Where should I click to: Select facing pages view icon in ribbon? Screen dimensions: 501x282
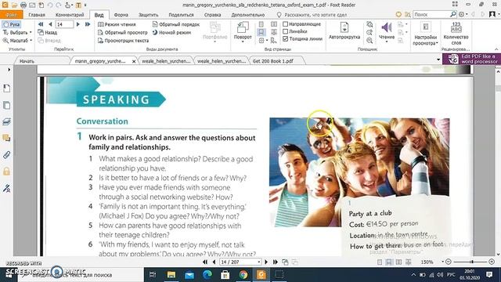(274, 24)
